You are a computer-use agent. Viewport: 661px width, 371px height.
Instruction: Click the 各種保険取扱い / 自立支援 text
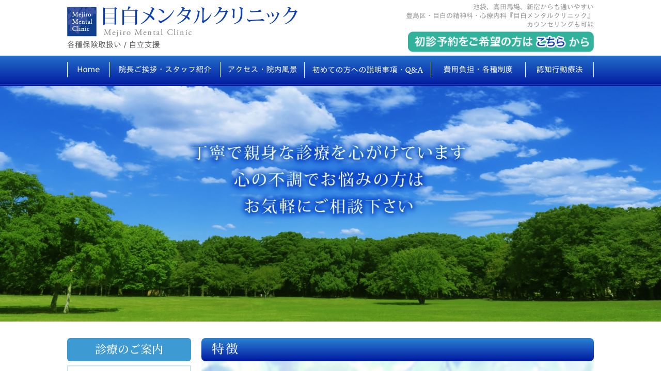click(x=113, y=45)
